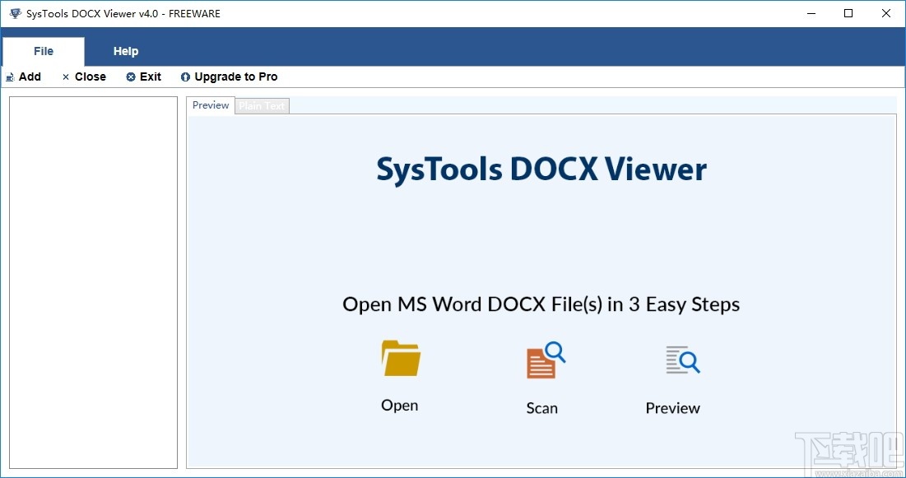Image resolution: width=906 pixels, height=478 pixels.
Task: Open the Help menu
Action: [x=125, y=51]
